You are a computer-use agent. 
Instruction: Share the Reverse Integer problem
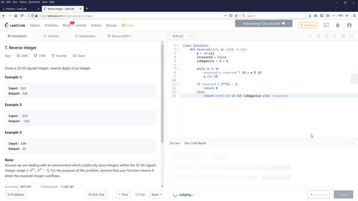point(79,56)
